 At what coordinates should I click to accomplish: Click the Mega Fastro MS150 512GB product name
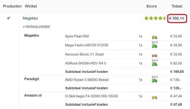pos(87,45)
